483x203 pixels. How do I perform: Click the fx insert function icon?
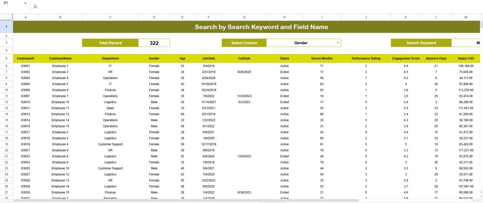[x=35, y=6]
